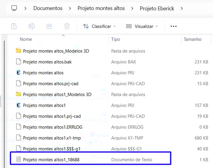The width and height of the screenshot is (213, 168).
Task: Sort by the Tamanho column header
Action: point(193,39)
